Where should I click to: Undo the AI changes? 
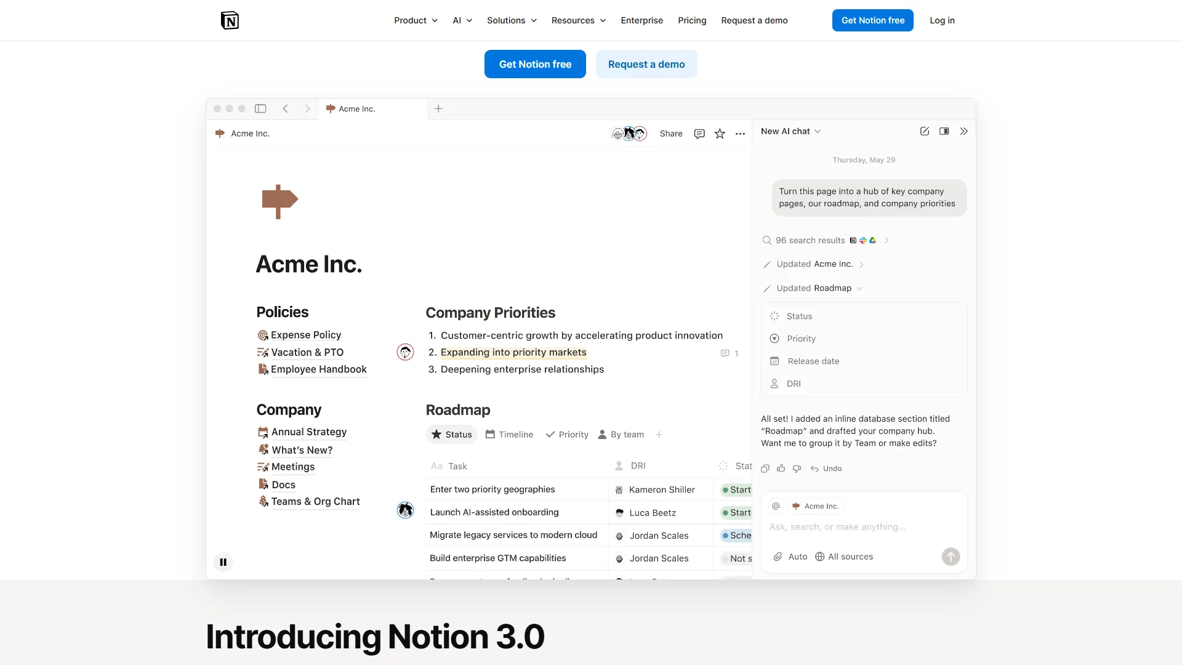[826, 469]
